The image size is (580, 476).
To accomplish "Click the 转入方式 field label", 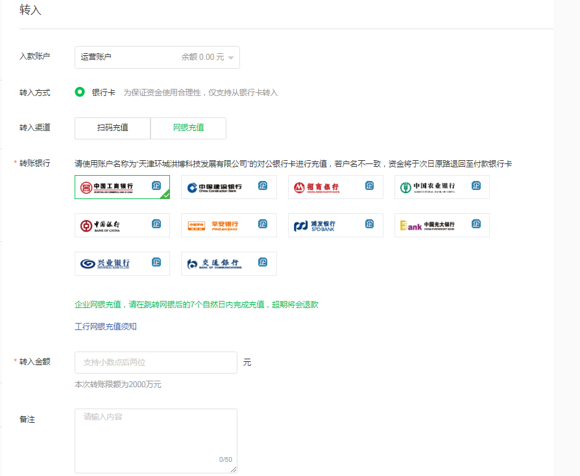I will 35,93.
